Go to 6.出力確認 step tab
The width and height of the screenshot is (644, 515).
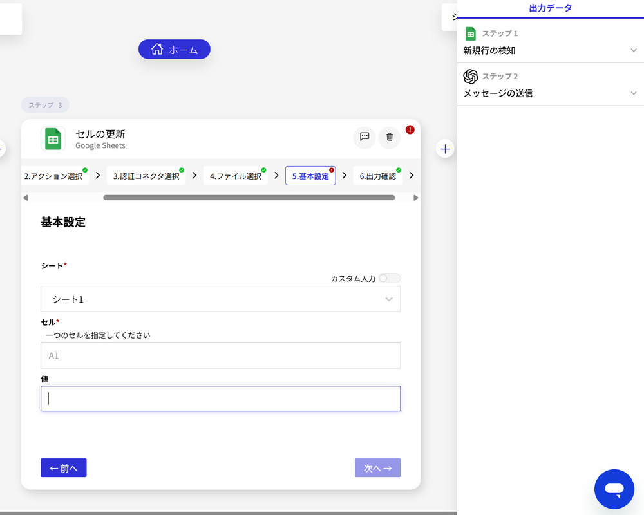coord(377,176)
